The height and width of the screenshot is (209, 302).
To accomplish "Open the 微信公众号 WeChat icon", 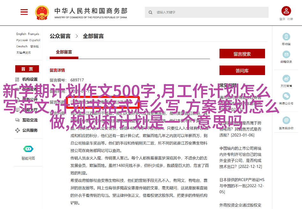I will coord(286,96).
